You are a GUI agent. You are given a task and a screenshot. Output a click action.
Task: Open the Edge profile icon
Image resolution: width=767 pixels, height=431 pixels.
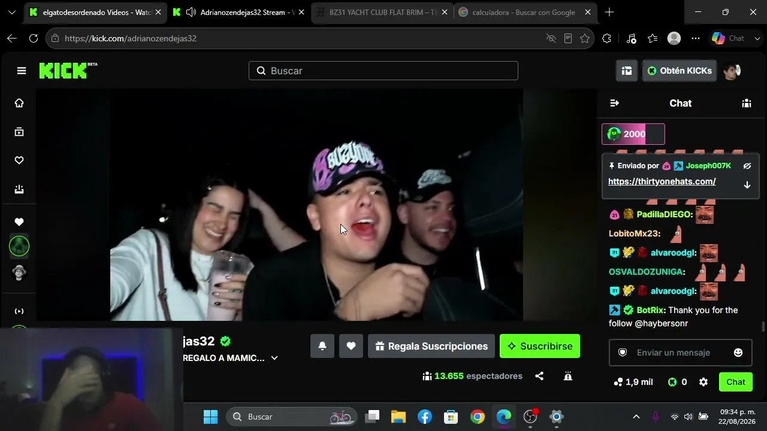tap(674, 38)
